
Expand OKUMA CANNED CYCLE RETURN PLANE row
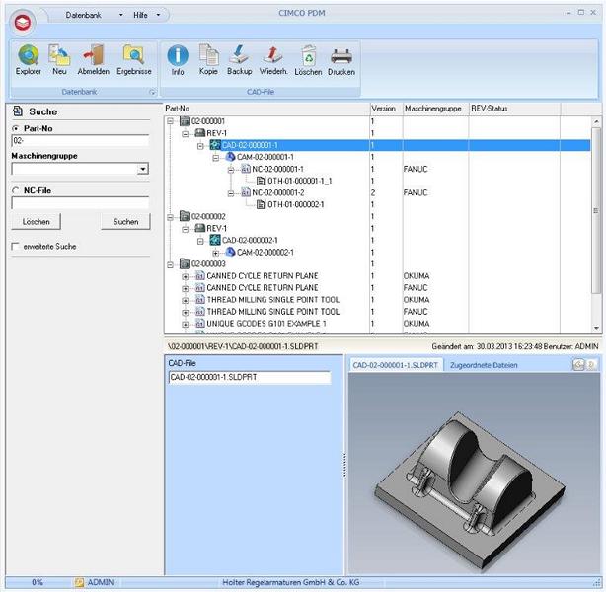click(x=186, y=276)
